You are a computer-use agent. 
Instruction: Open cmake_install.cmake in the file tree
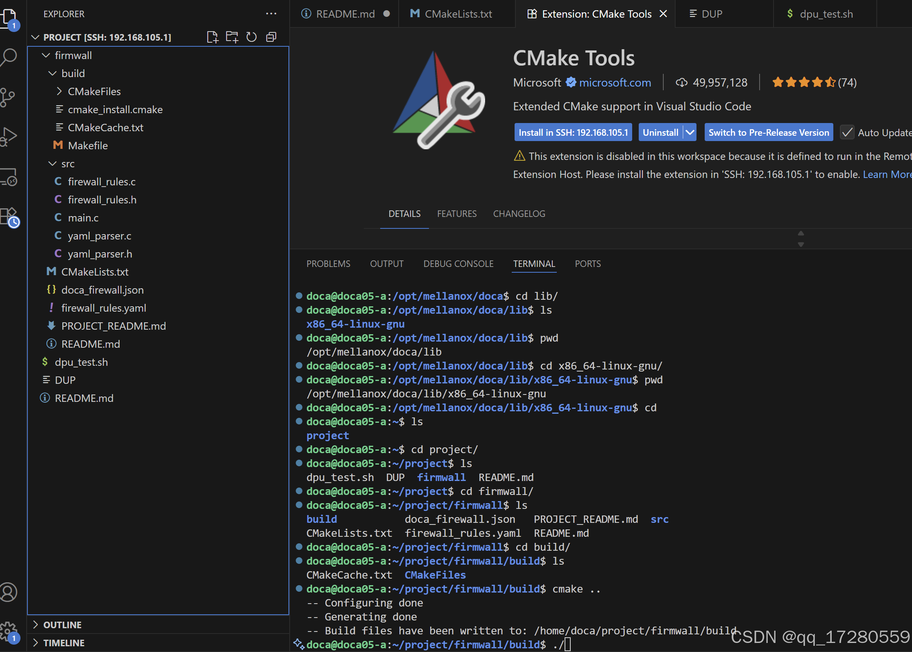tap(158, 109)
